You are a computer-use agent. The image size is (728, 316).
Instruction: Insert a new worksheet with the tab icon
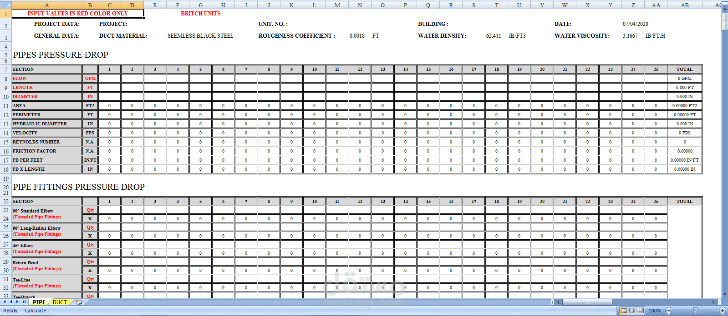[79, 302]
